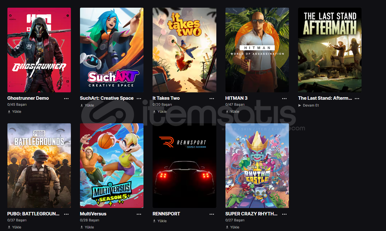Open the three-dot menu for Ghostrunner Demo
Image resolution: width=386 pixels, height=231 pixels.
pos(66,98)
